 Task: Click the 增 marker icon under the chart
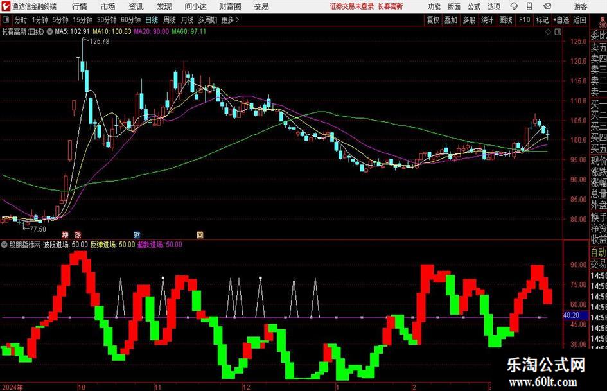click(66, 235)
